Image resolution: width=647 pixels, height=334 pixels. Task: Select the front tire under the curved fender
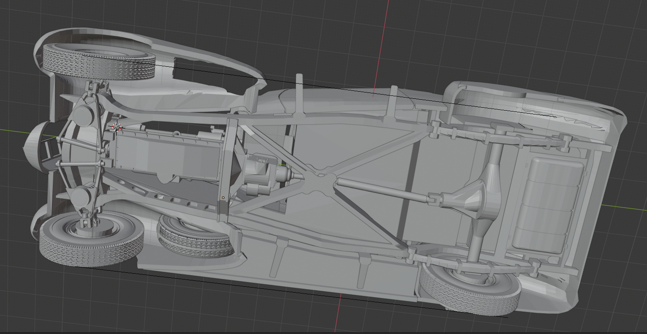tap(100, 62)
